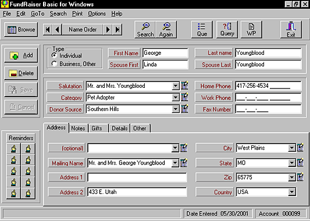Click the Home Phone label button
This screenshot has height=221, width=310.
(x=214, y=86)
